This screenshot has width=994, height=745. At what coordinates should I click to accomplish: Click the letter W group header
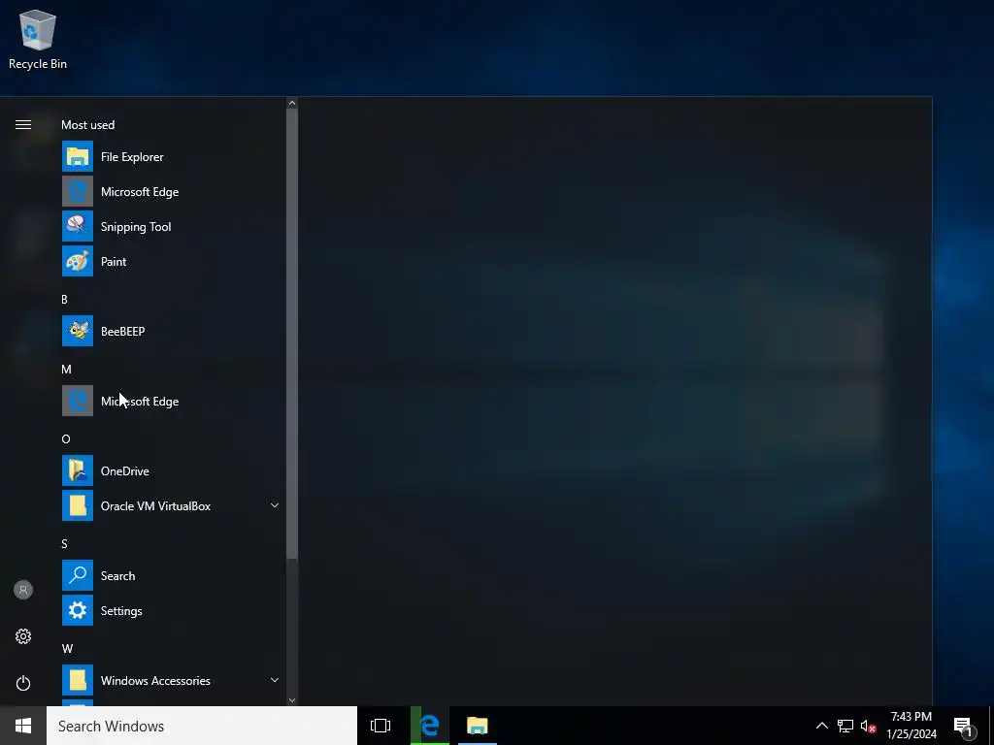tap(67, 649)
